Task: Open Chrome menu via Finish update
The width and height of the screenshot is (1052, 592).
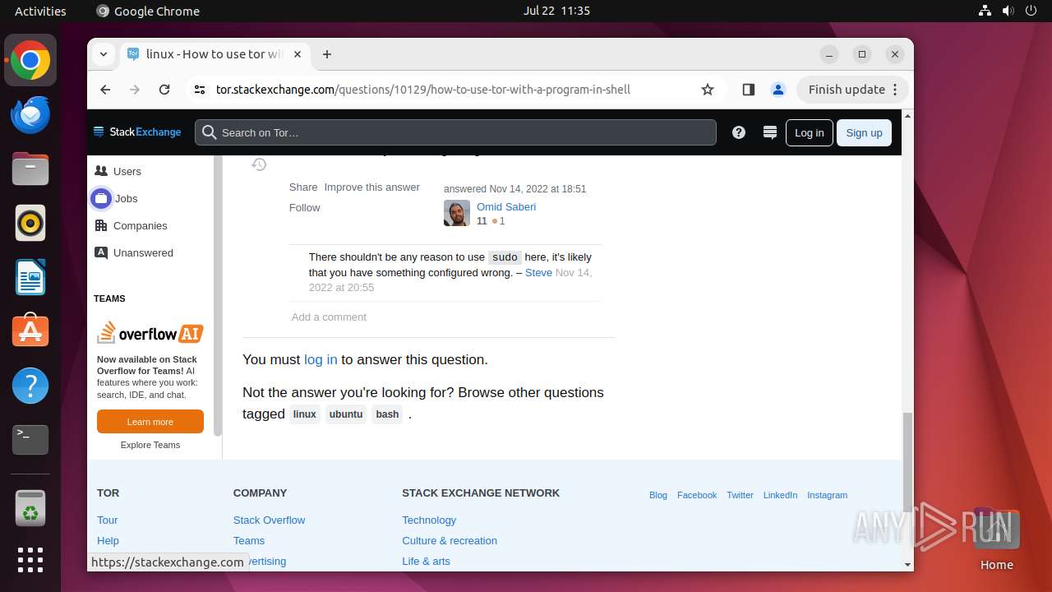Action: [853, 90]
